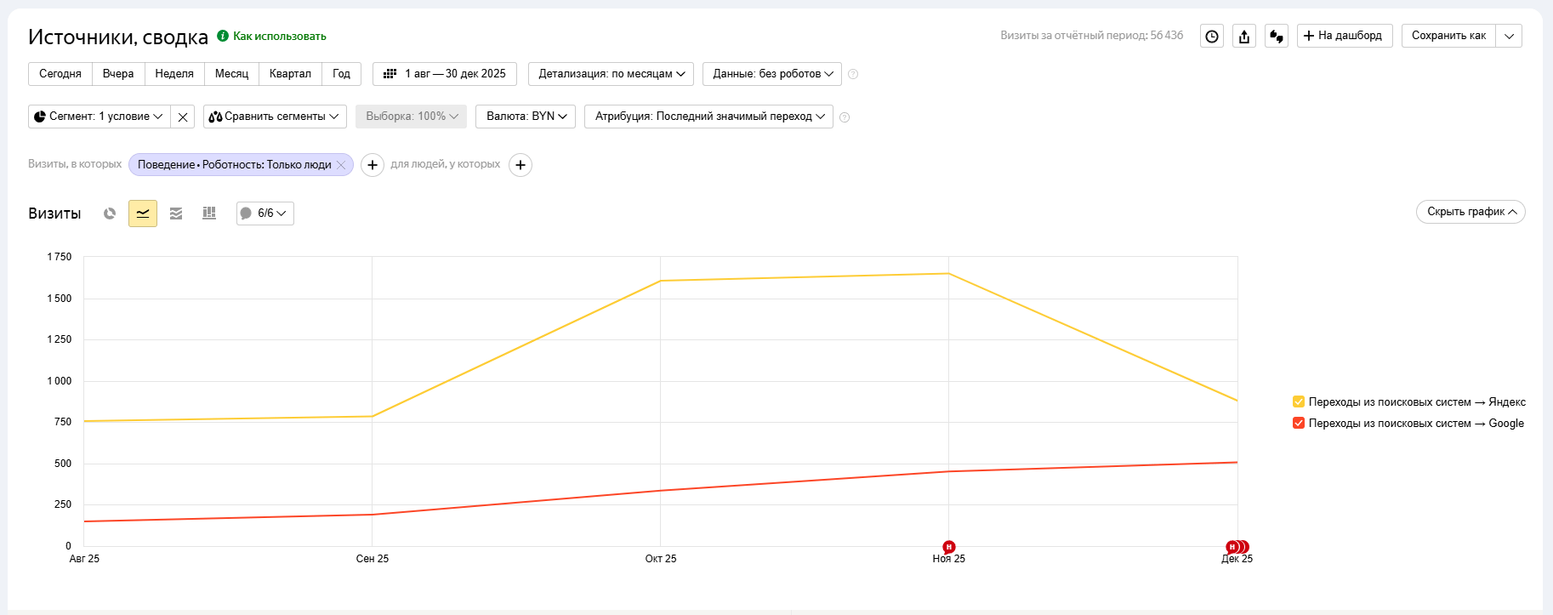The height and width of the screenshot is (615, 1553).
Task: Collapse chart with 'Скрыть график'
Action: pos(1470,212)
